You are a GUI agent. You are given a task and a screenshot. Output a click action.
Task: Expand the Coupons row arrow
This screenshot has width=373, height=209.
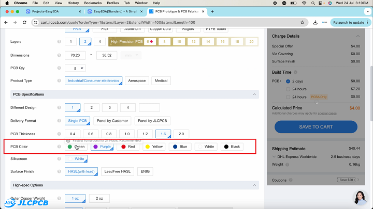pos(358,180)
